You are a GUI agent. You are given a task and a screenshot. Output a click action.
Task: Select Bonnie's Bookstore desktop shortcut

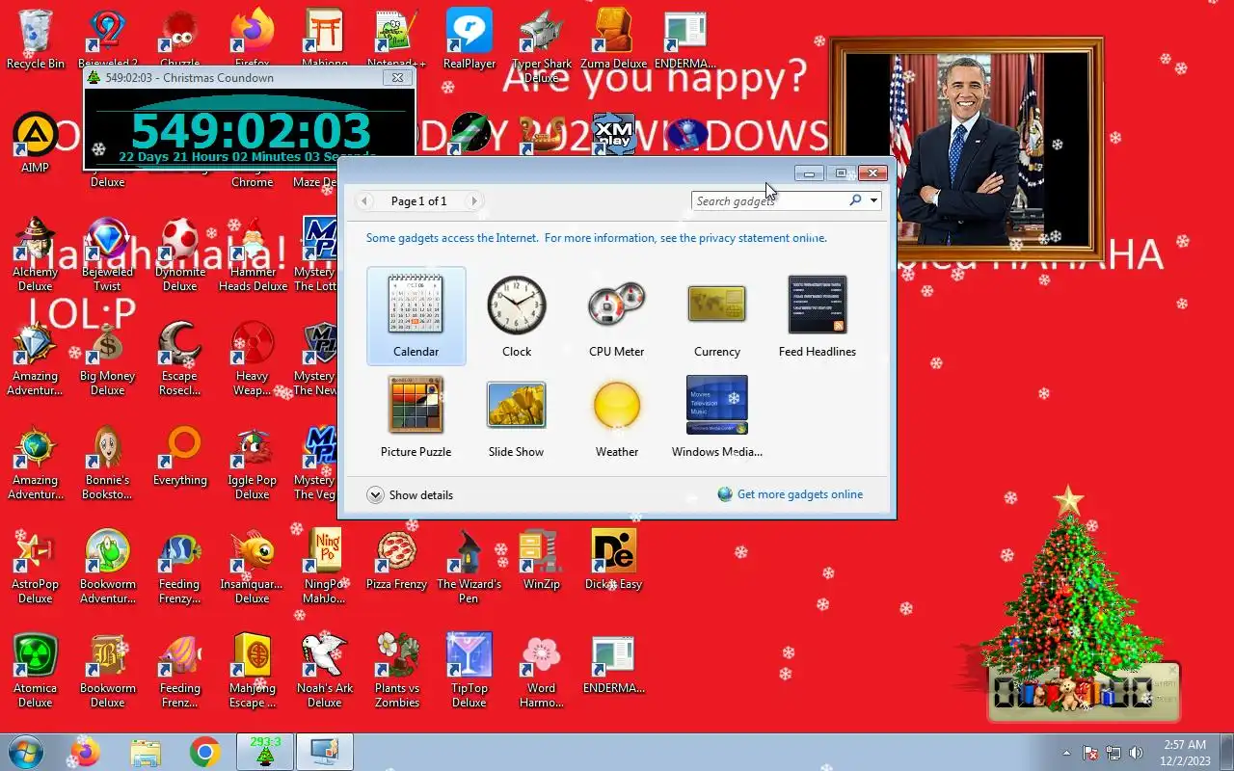pyautogui.click(x=108, y=462)
